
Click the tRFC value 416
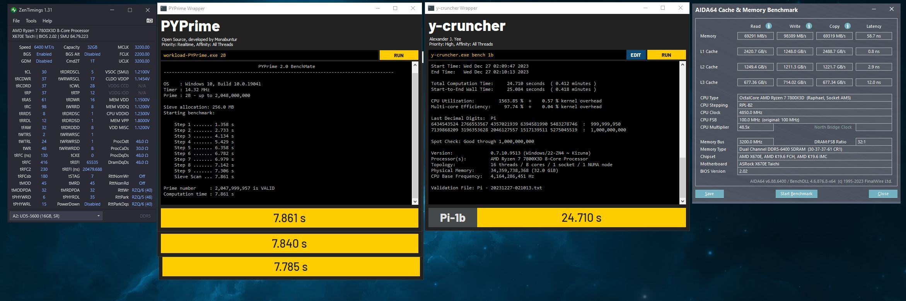pyautogui.click(x=44, y=162)
